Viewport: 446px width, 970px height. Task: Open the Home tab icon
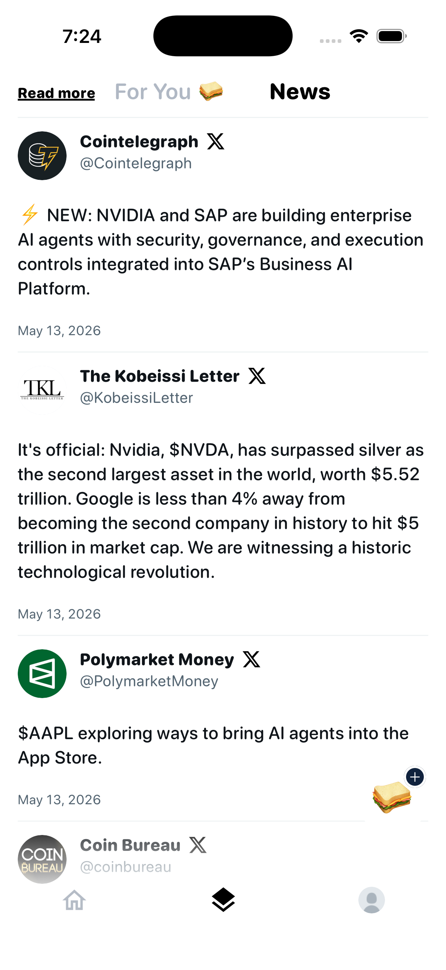74,900
